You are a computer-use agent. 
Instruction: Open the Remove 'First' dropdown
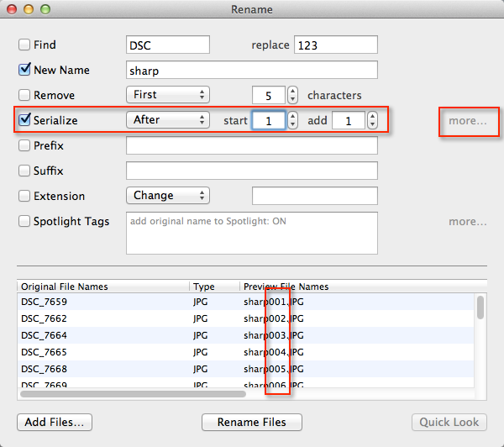[167, 95]
